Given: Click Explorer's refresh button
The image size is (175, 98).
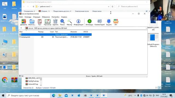Looking at the screenshot, I should [112, 7].
